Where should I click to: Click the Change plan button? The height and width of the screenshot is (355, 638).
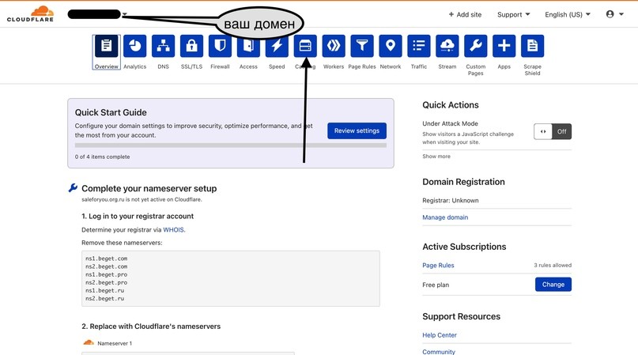click(553, 285)
